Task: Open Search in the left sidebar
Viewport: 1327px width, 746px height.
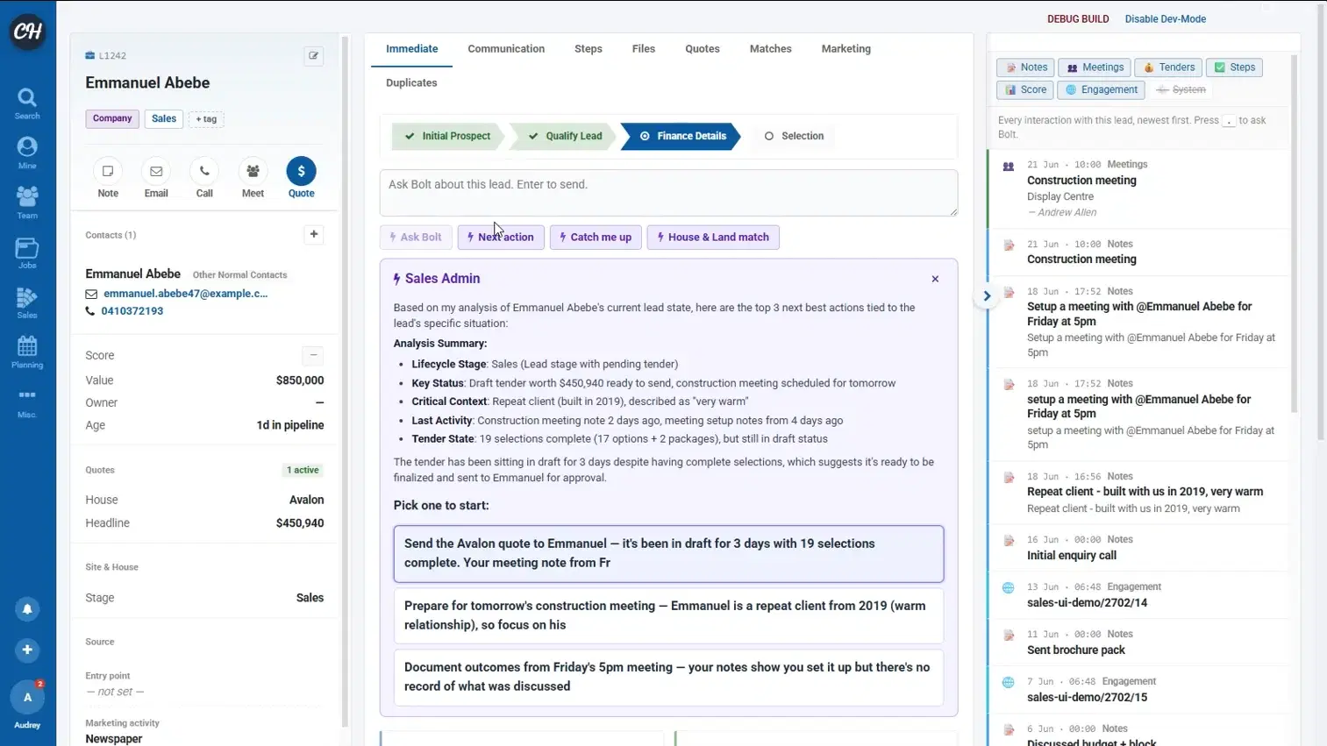Action: [27, 103]
